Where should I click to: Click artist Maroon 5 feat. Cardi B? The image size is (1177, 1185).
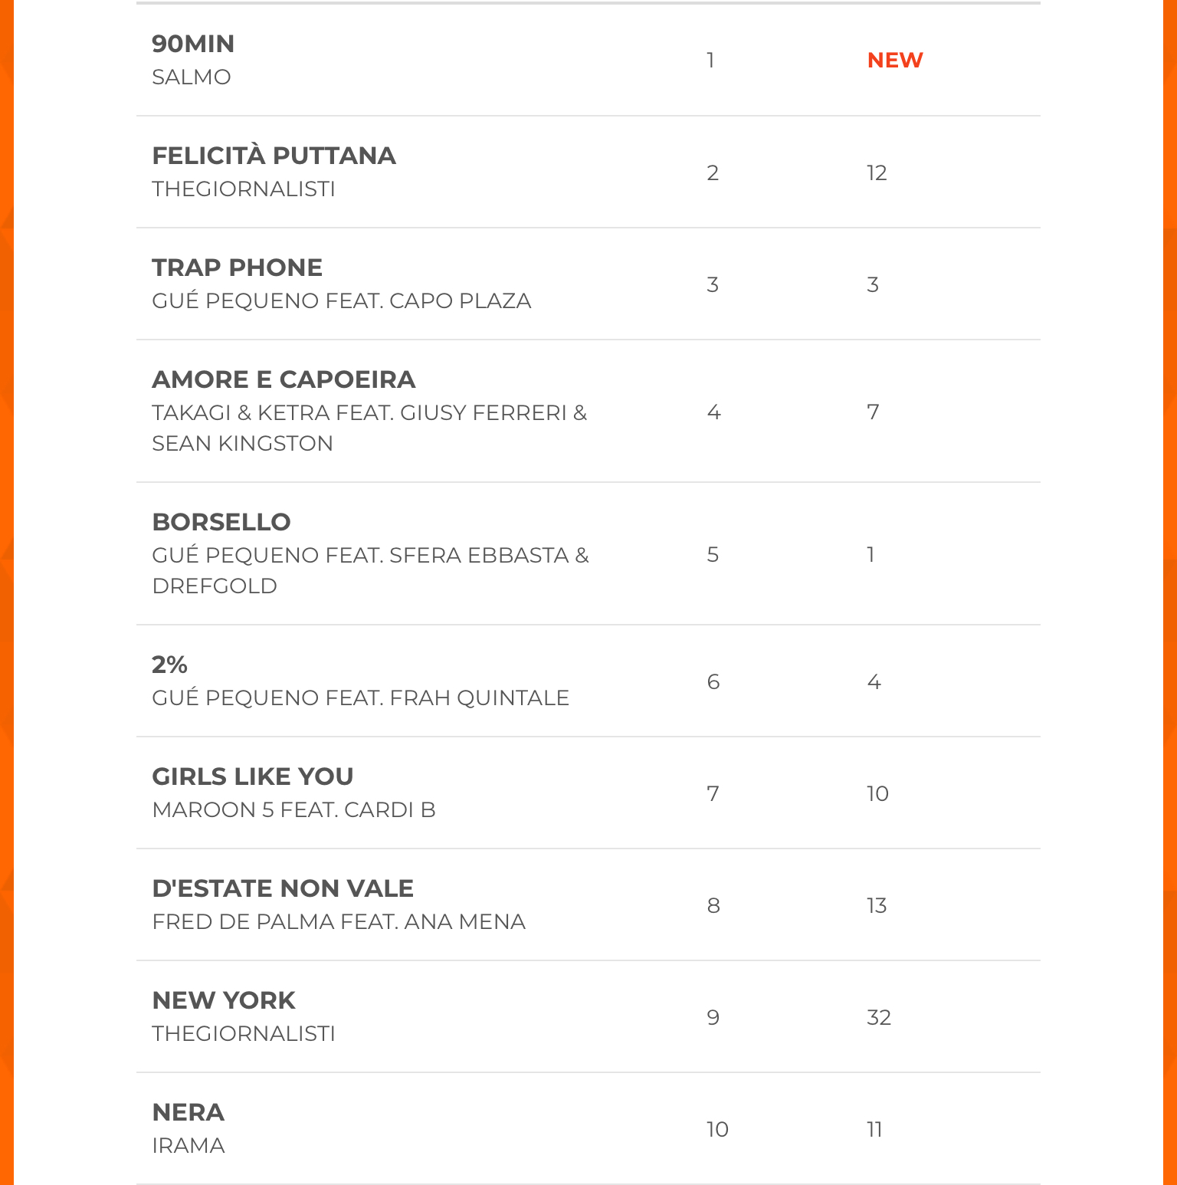coord(293,809)
